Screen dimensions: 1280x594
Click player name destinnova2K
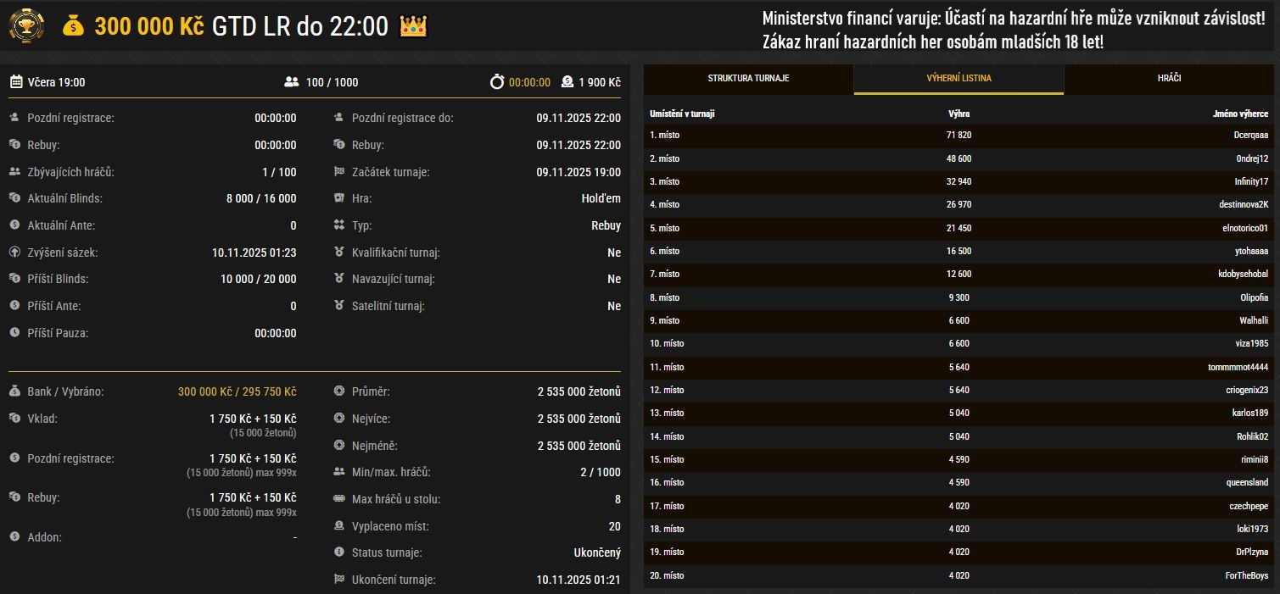[x=1244, y=204]
